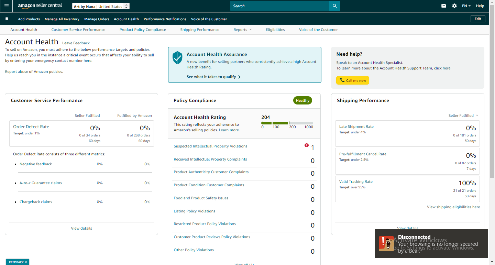
Task: Open Manage All Inventory
Action: [62, 19]
